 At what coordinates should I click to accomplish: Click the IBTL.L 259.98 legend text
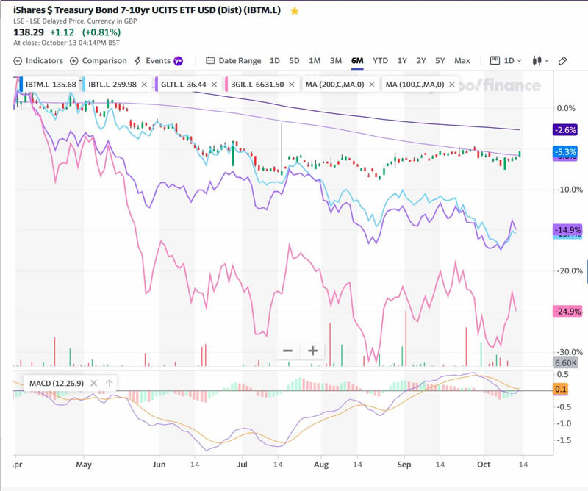tap(112, 85)
